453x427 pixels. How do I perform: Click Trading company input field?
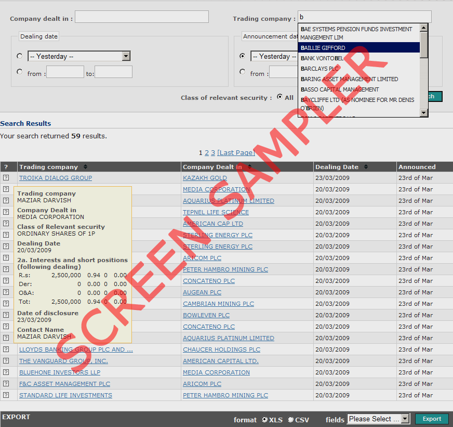(365, 17)
